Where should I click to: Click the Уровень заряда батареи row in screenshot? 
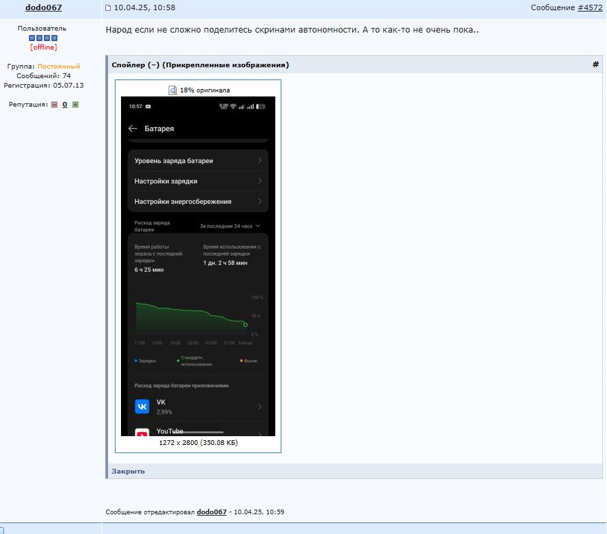point(198,160)
